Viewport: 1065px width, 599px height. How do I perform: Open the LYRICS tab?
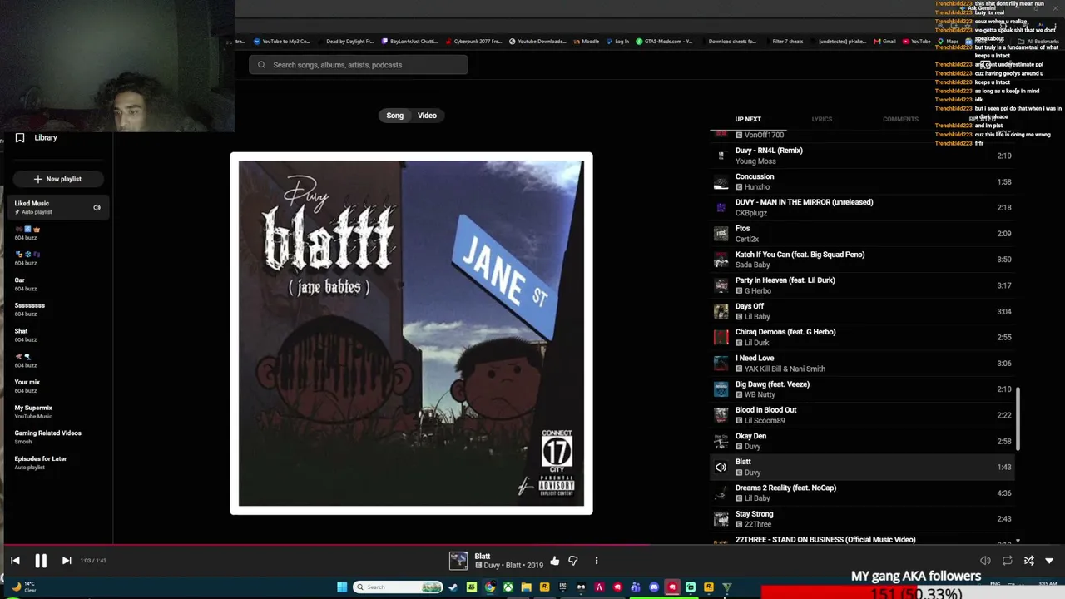tap(822, 119)
